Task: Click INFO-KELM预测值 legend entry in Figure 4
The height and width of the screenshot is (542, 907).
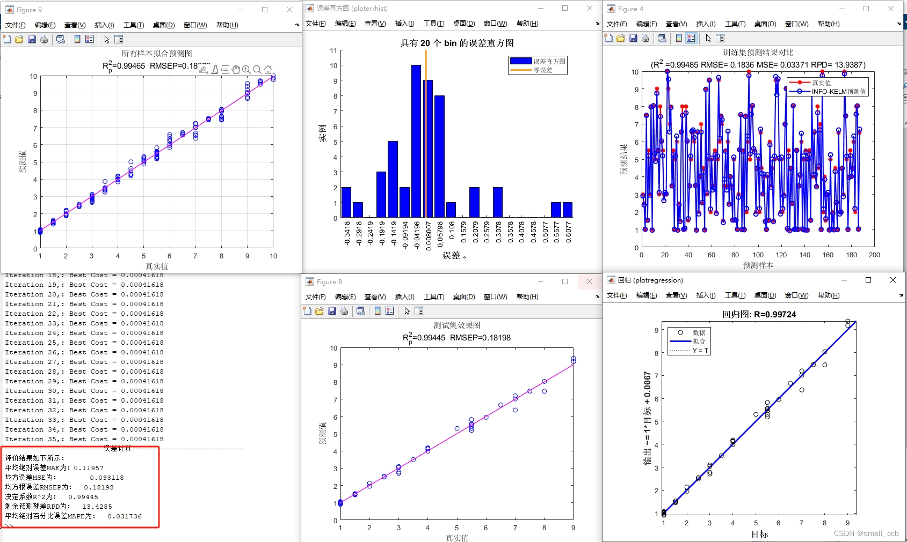Action: (x=828, y=92)
